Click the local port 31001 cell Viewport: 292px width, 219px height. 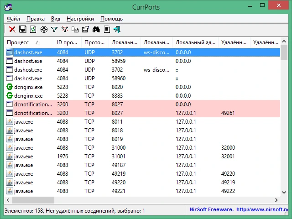pyautogui.click(x=119, y=156)
